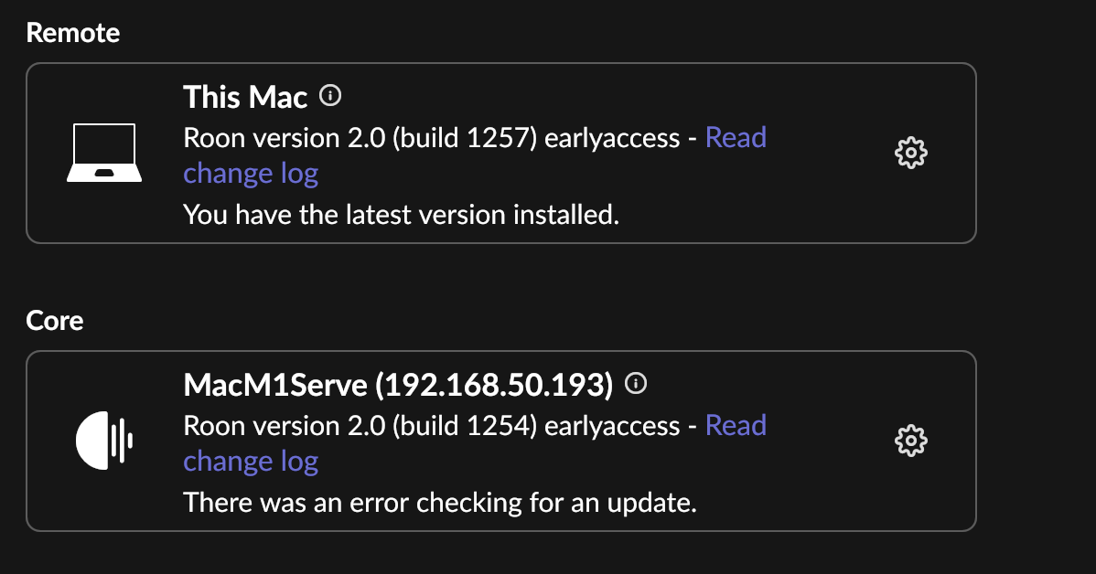Click the Remote section heading
Viewport: 1096px width, 574px height.
pyautogui.click(x=72, y=33)
